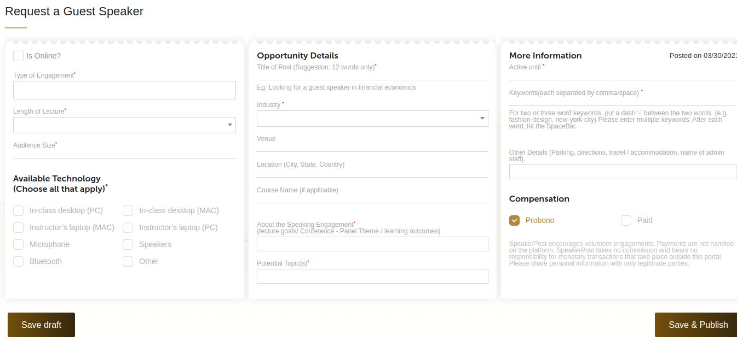Image resolution: width=737 pixels, height=341 pixels.
Task: Toggle the Speakers checkbox
Action: [x=128, y=244]
